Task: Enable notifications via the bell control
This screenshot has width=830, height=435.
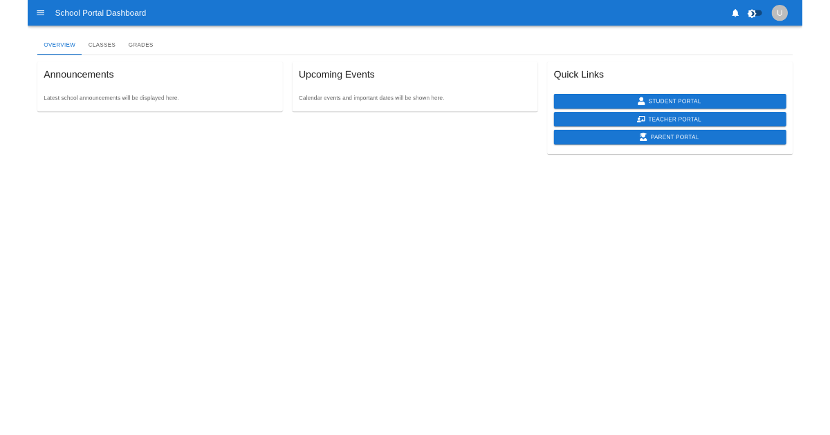Action: point(735,12)
